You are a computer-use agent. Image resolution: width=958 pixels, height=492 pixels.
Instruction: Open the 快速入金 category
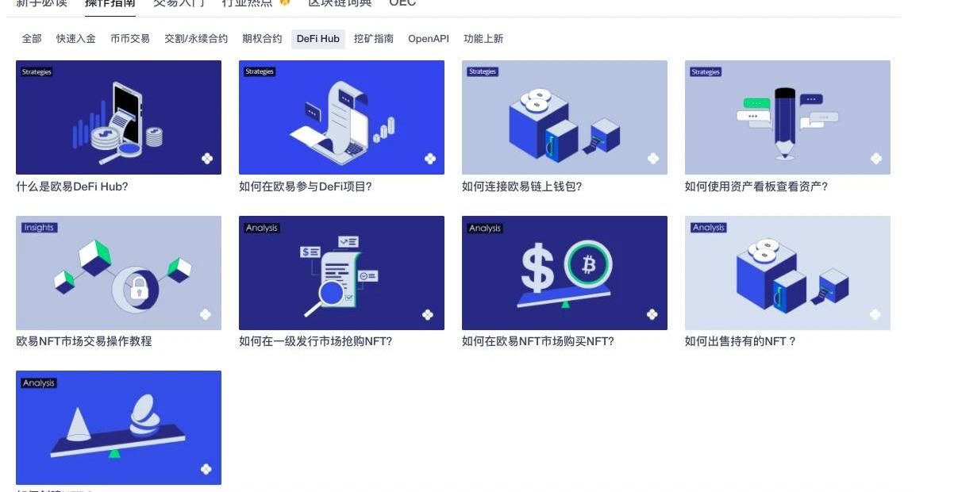click(x=76, y=39)
